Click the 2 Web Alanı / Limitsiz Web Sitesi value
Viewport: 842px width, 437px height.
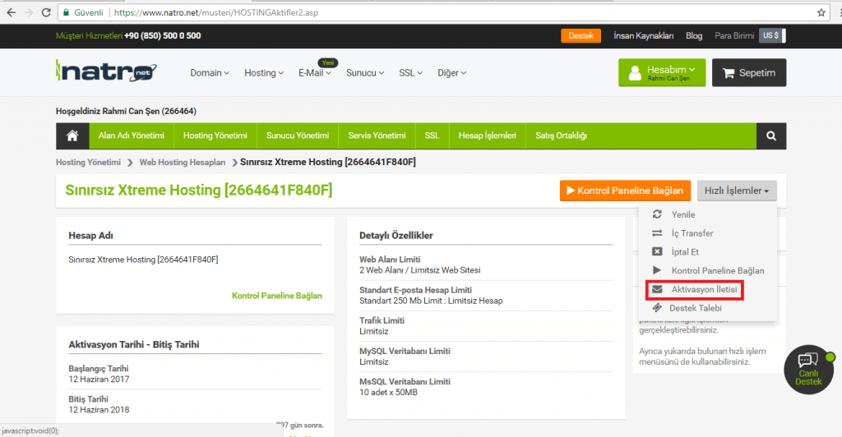(420, 270)
